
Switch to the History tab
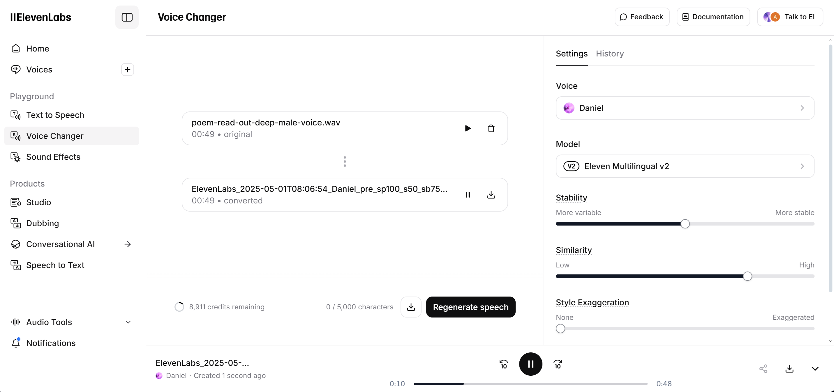click(610, 54)
